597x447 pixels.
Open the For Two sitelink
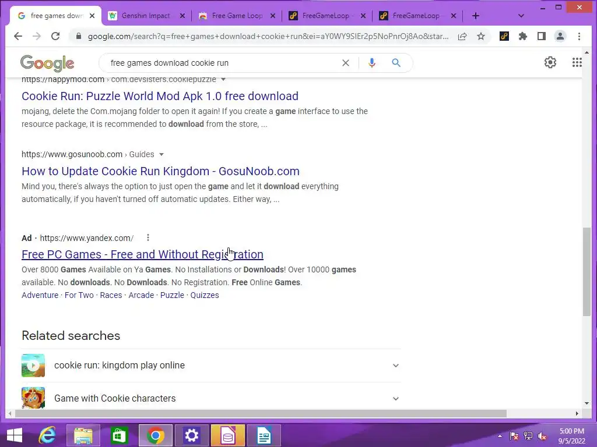click(79, 295)
